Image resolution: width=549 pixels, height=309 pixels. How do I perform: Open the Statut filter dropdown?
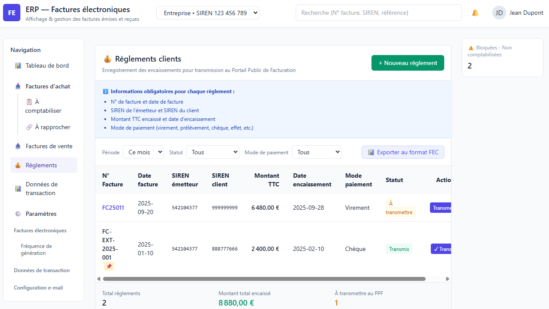click(213, 152)
